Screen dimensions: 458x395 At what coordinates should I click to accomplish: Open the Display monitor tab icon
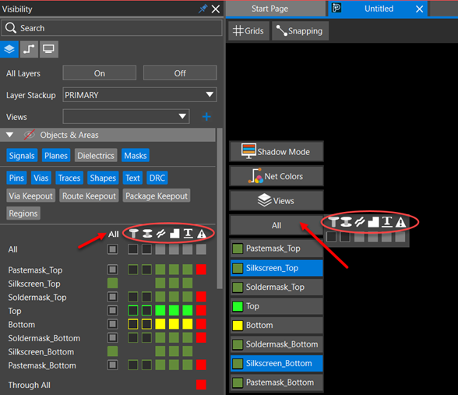[x=49, y=49]
